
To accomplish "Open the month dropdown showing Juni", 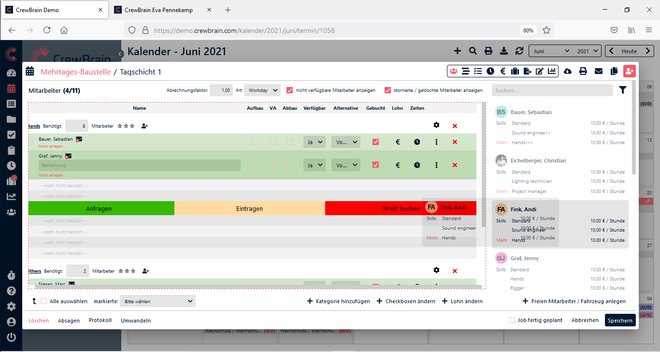I will pyautogui.click(x=551, y=51).
